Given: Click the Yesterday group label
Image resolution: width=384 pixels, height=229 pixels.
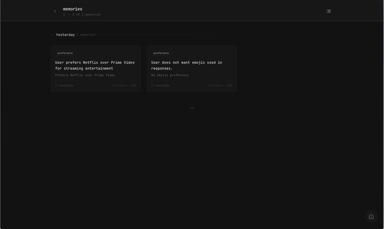Looking at the screenshot, I should 65,34.
